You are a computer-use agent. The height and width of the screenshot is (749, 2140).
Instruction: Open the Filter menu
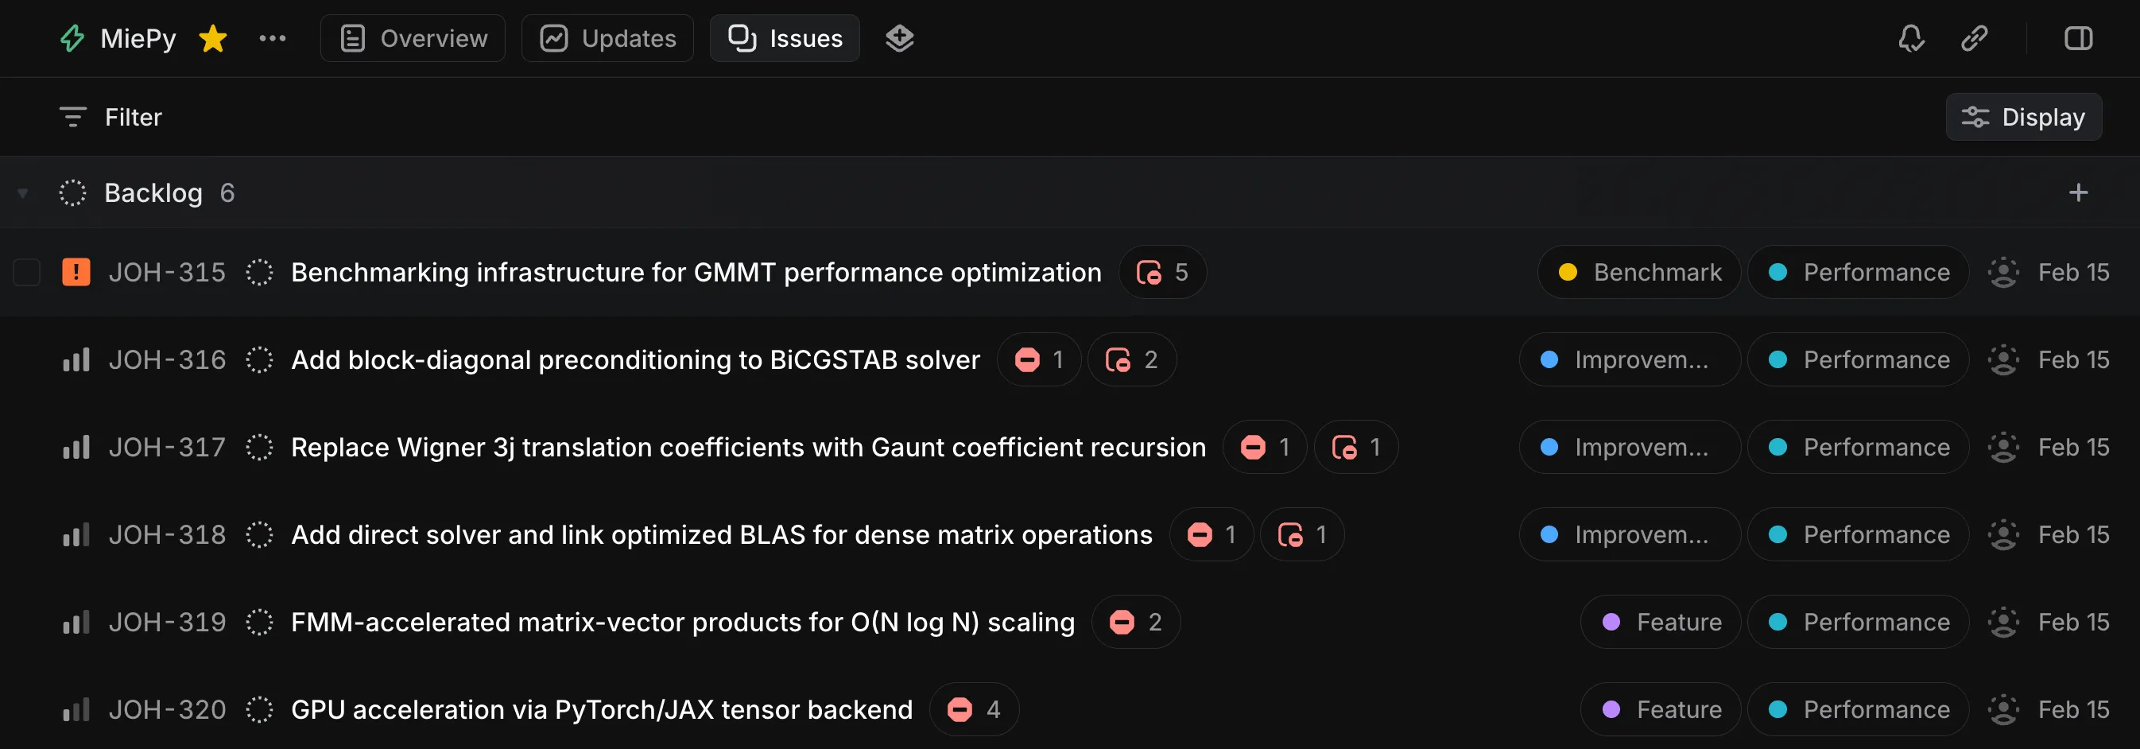pos(110,117)
